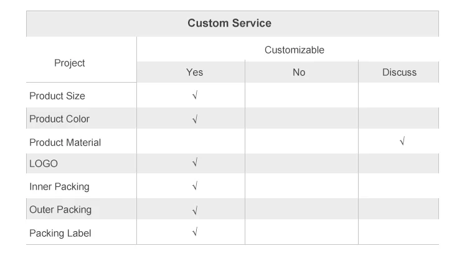Click the Product Size checkmark under Yes

195,96
